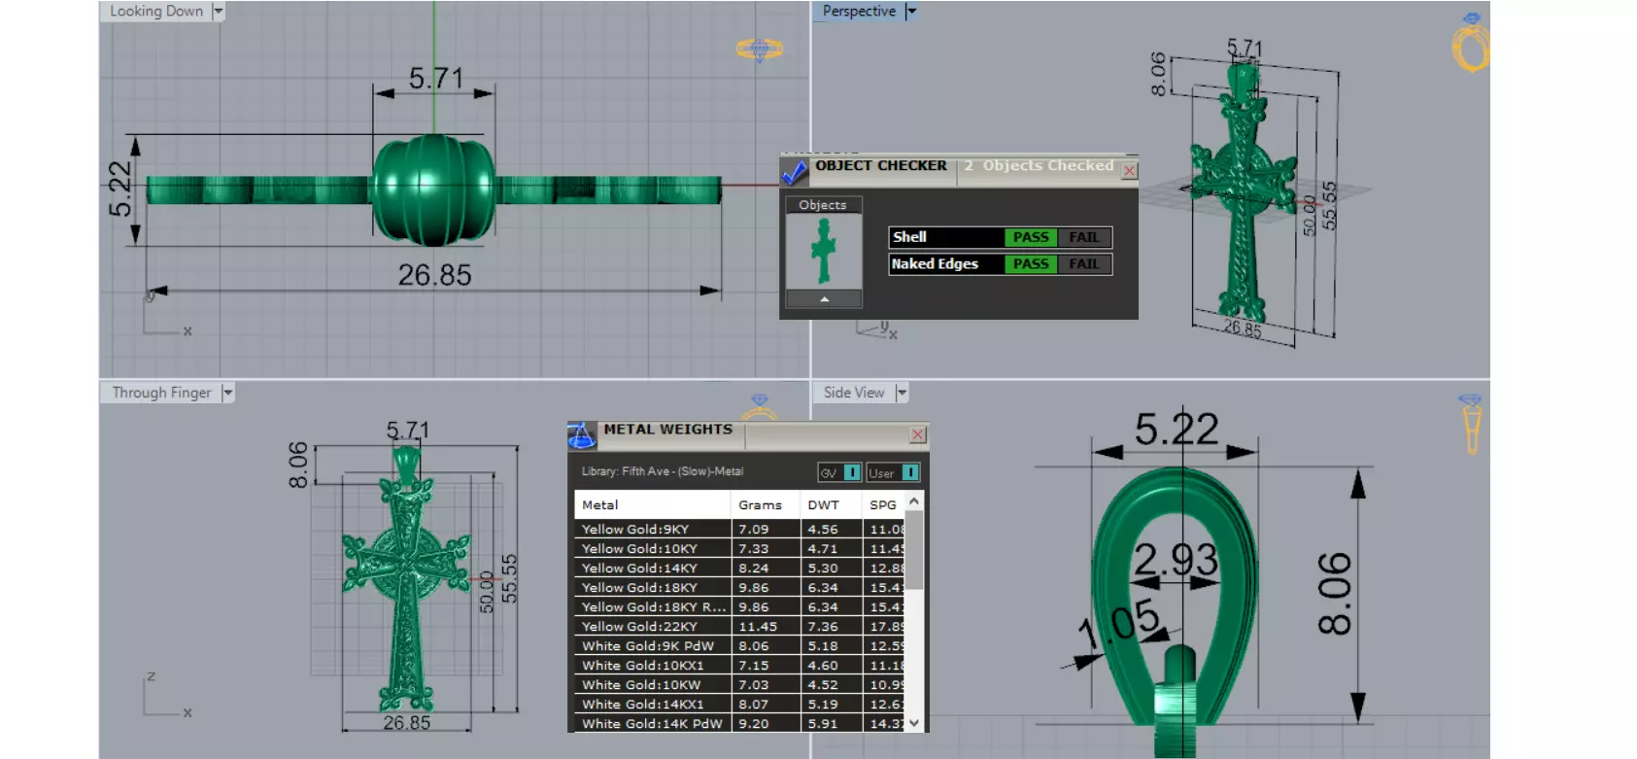The height and width of the screenshot is (759, 1637).
Task: Select the Yellow Gold:14KY row
Action: point(739,569)
